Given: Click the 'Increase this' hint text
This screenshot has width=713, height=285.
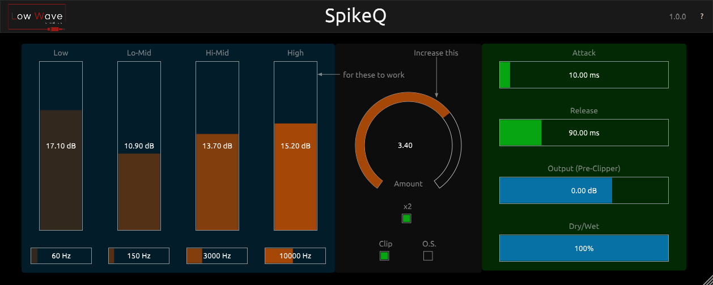Looking at the screenshot, I should 436,53.
